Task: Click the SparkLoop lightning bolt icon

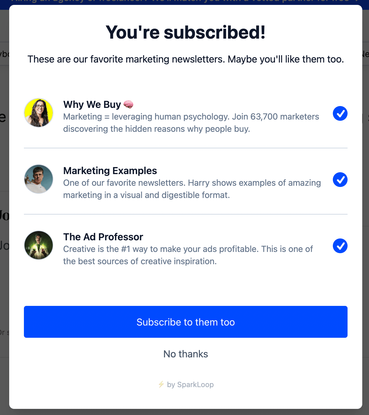Action: click(x=161, y=384)
